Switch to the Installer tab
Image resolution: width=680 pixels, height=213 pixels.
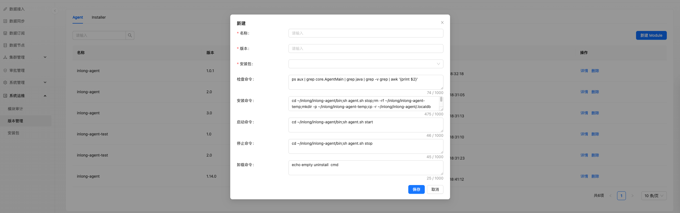99,17
